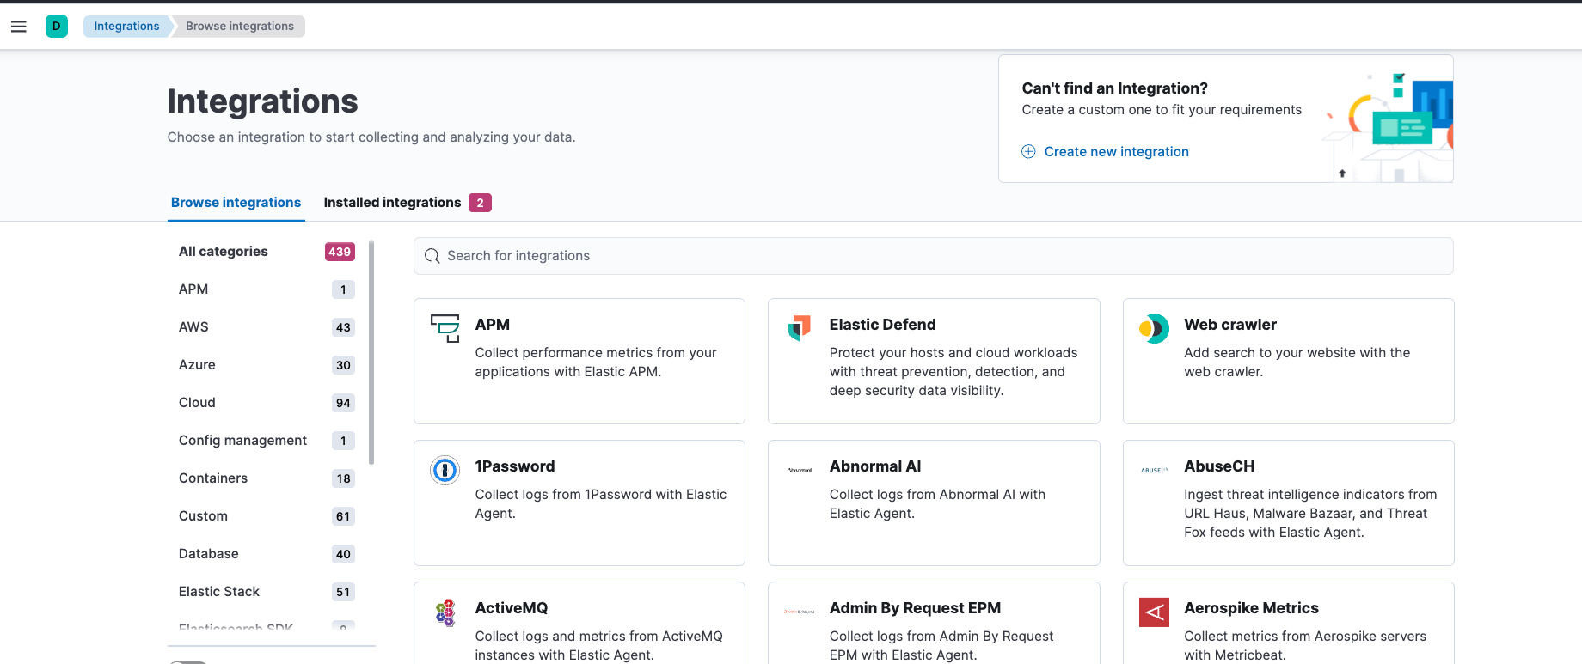Select the Browse integrations tab
1582x664 pixels.
click(x=236, y=203)
